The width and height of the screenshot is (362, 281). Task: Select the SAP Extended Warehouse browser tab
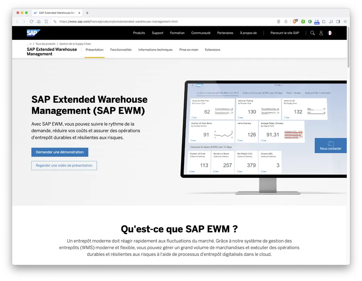tap(57, 13)
